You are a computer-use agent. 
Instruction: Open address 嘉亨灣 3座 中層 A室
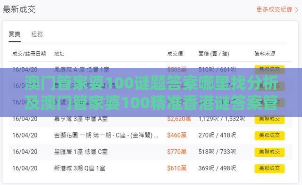[81, 119]
